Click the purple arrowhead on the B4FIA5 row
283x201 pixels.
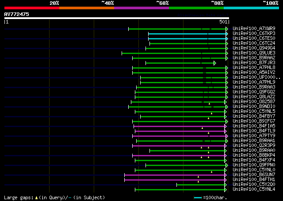click(227, 126)
